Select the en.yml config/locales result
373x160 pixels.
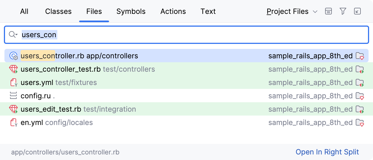pyautogui.click(x=186, y=122)
